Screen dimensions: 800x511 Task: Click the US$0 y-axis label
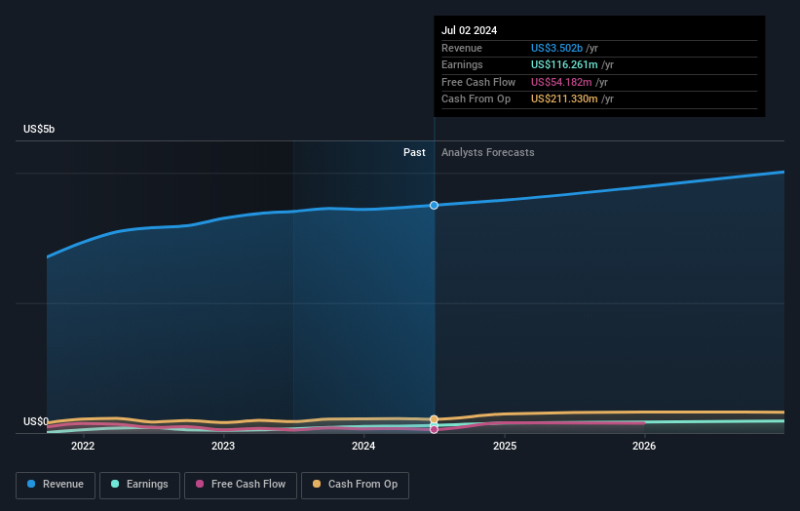36,421
